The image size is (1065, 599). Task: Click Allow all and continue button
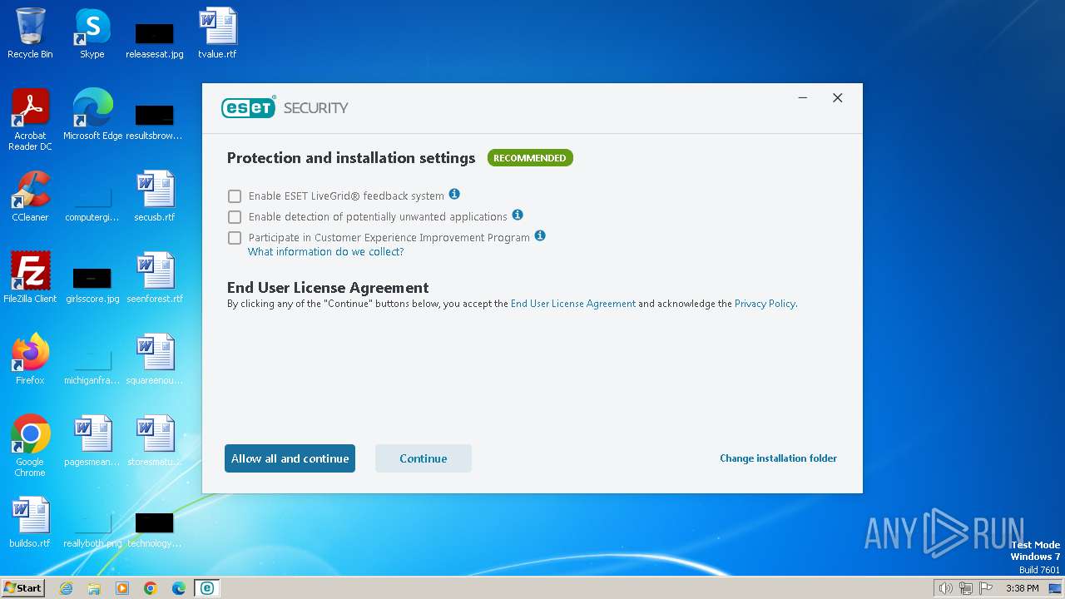point(290,458)
